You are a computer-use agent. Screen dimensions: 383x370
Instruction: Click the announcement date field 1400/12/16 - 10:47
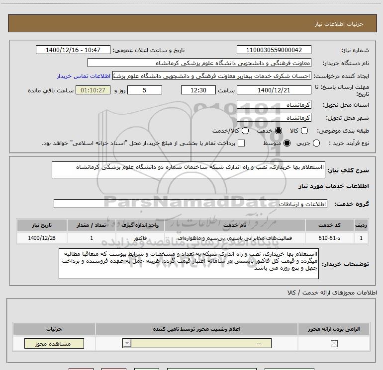(x=73, y=50)
